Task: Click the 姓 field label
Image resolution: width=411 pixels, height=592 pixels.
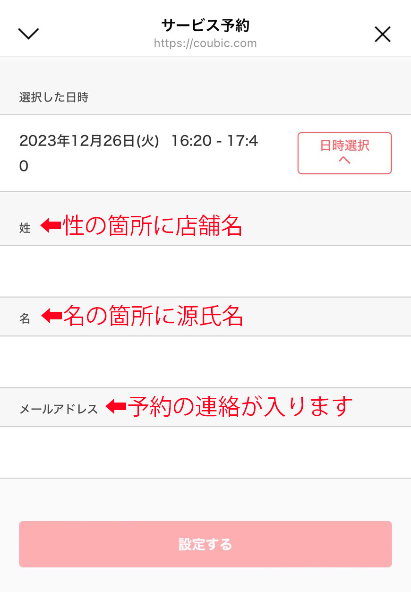Action: [x=25, y=228]
